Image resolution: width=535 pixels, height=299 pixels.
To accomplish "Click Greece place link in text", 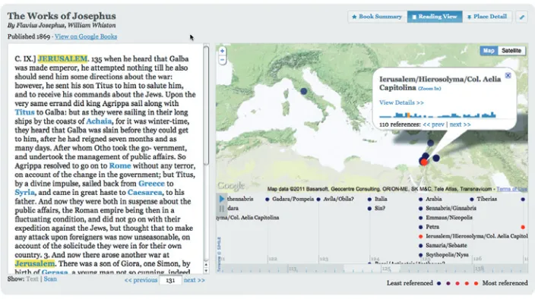I will [151, 184].
